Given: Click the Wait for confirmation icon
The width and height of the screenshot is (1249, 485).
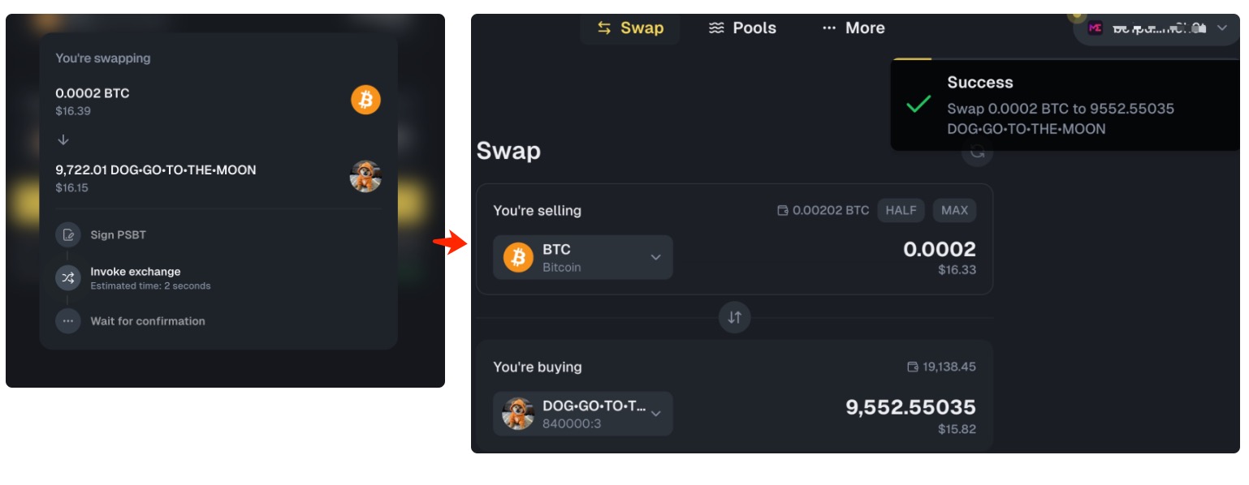Looking at the screenshot, I should (x=68, y=321).
